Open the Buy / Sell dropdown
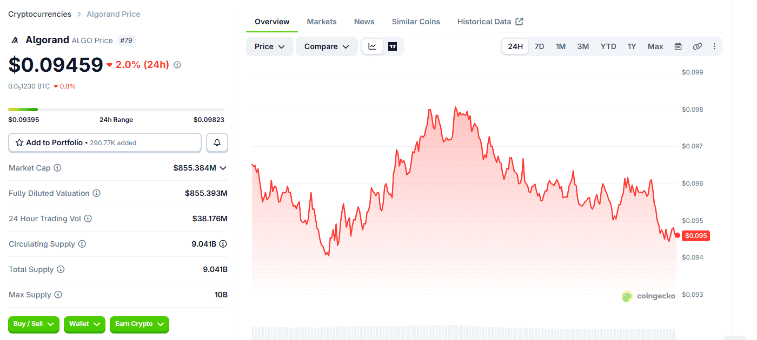This screenshot has width=757, height=340. (34, 324)
